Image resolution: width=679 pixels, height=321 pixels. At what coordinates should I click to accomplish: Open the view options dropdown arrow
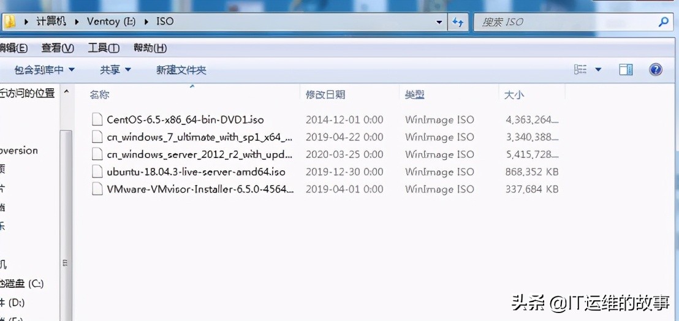598,69
